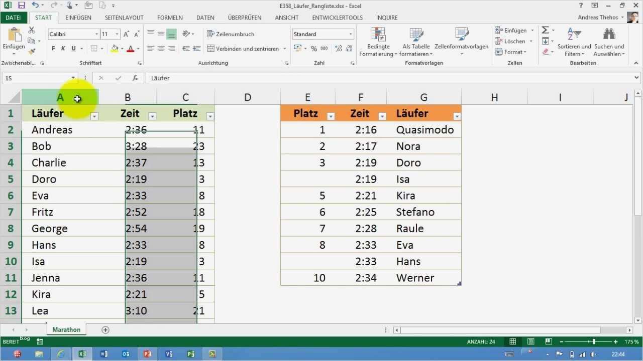
Task: Open the Platz filter dropdown in E1
Action: point(331,116)
